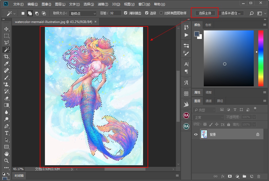Toggle the 消除锯齿 anti-alias checkbox

tap(125, 13)
